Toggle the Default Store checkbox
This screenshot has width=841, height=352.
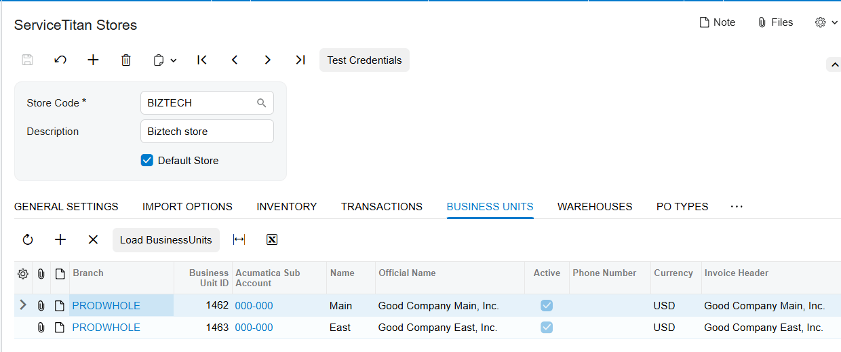pos(146,161)
